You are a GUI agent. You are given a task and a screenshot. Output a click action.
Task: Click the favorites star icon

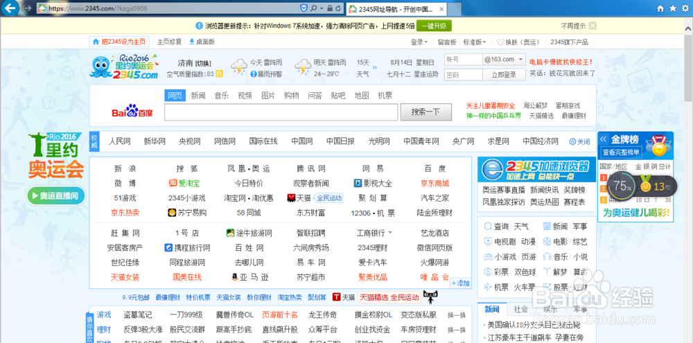tap(673, 8)
